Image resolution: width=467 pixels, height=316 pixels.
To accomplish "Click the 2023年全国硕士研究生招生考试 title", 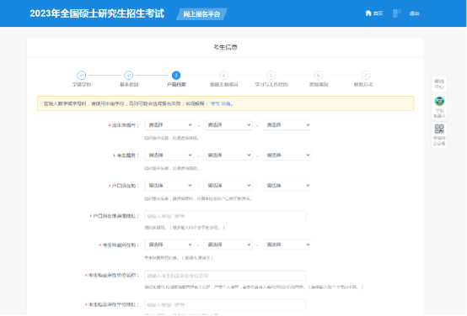I will [97, 13].
